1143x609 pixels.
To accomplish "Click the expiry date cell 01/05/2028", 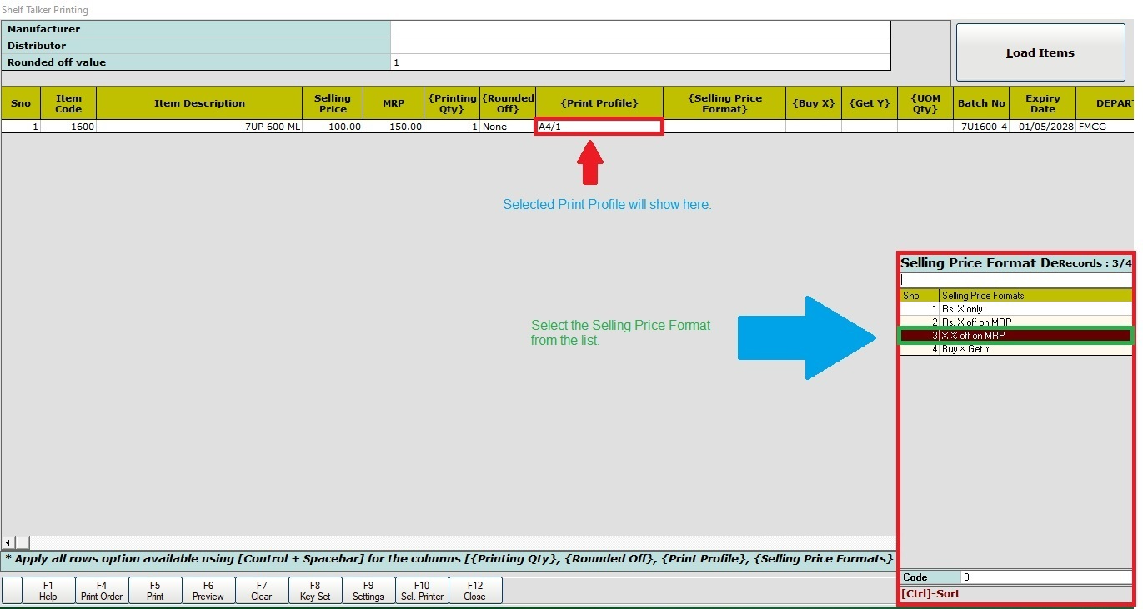I will pos(1042,127).
